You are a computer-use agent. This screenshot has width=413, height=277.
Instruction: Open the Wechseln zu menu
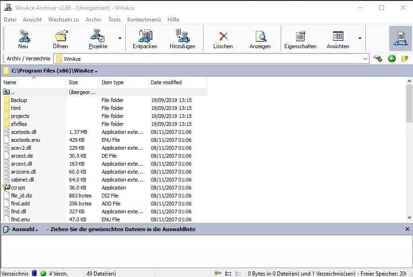64,20
